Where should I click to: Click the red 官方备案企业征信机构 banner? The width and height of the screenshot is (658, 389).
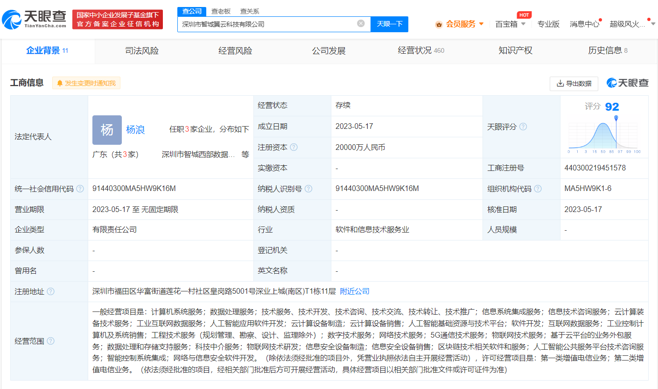[x=118, y=20]
